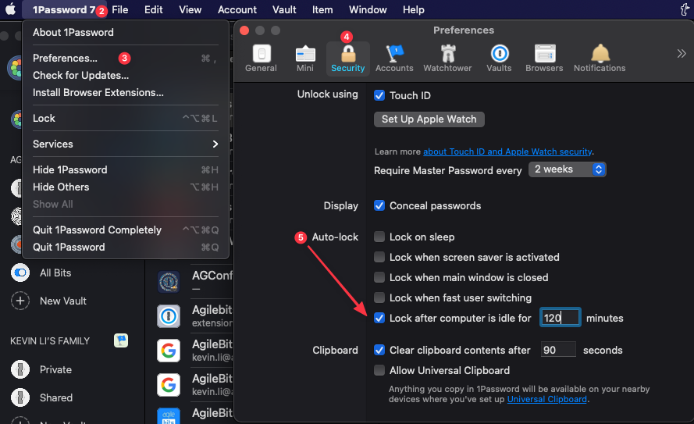The height and width of the screenshot is (424, 694).
Task: Enable the Lock on sleep checkbox
Action: click(379, 237)
